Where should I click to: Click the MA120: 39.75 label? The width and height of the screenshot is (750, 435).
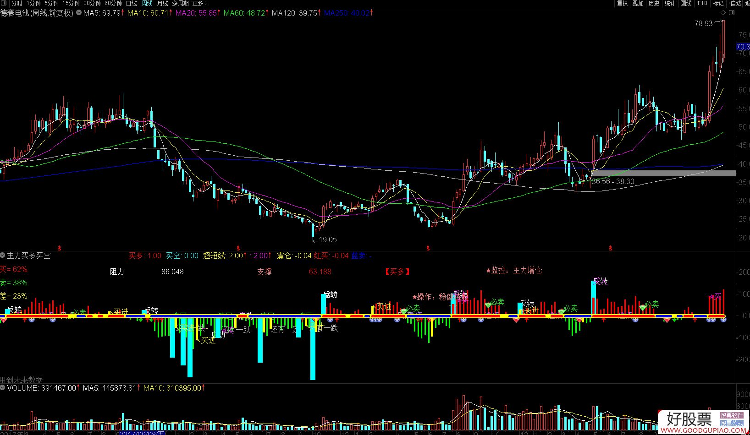(x=296, y=13)
